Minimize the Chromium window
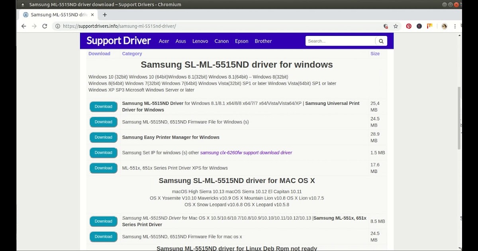The height and width of the screenshot is (251, 478). point(445,4)
